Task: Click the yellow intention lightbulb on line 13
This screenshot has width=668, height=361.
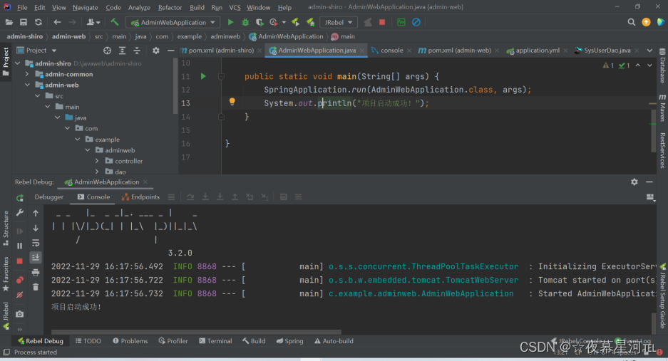Action: coord(232,102)
